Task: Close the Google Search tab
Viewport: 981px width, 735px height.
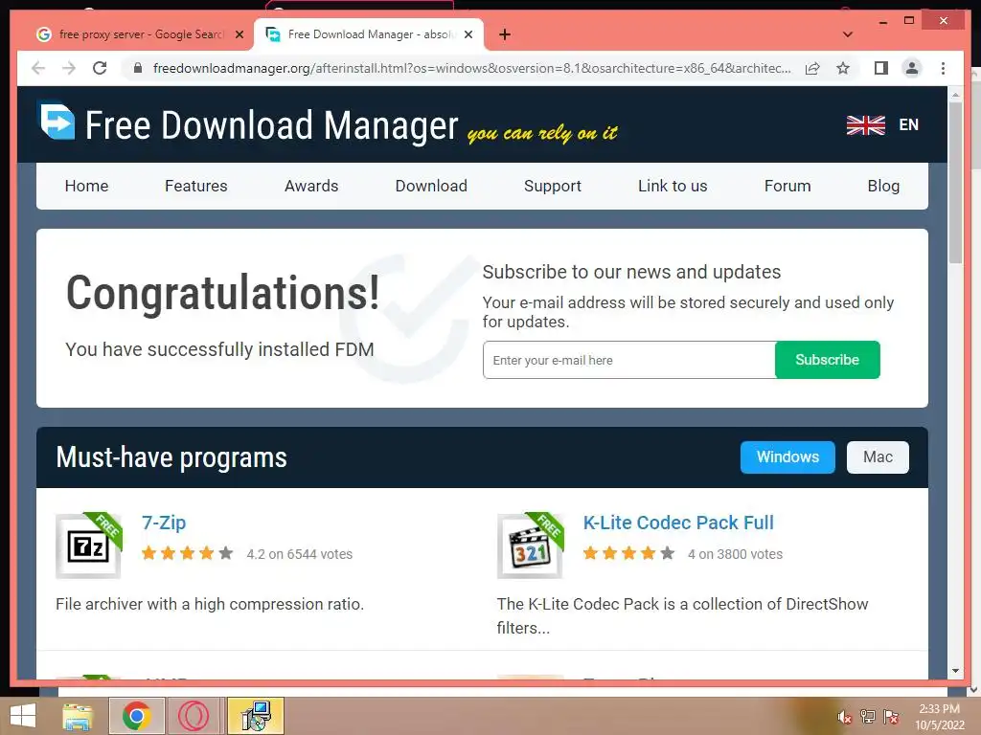Action: pos(239,34)
